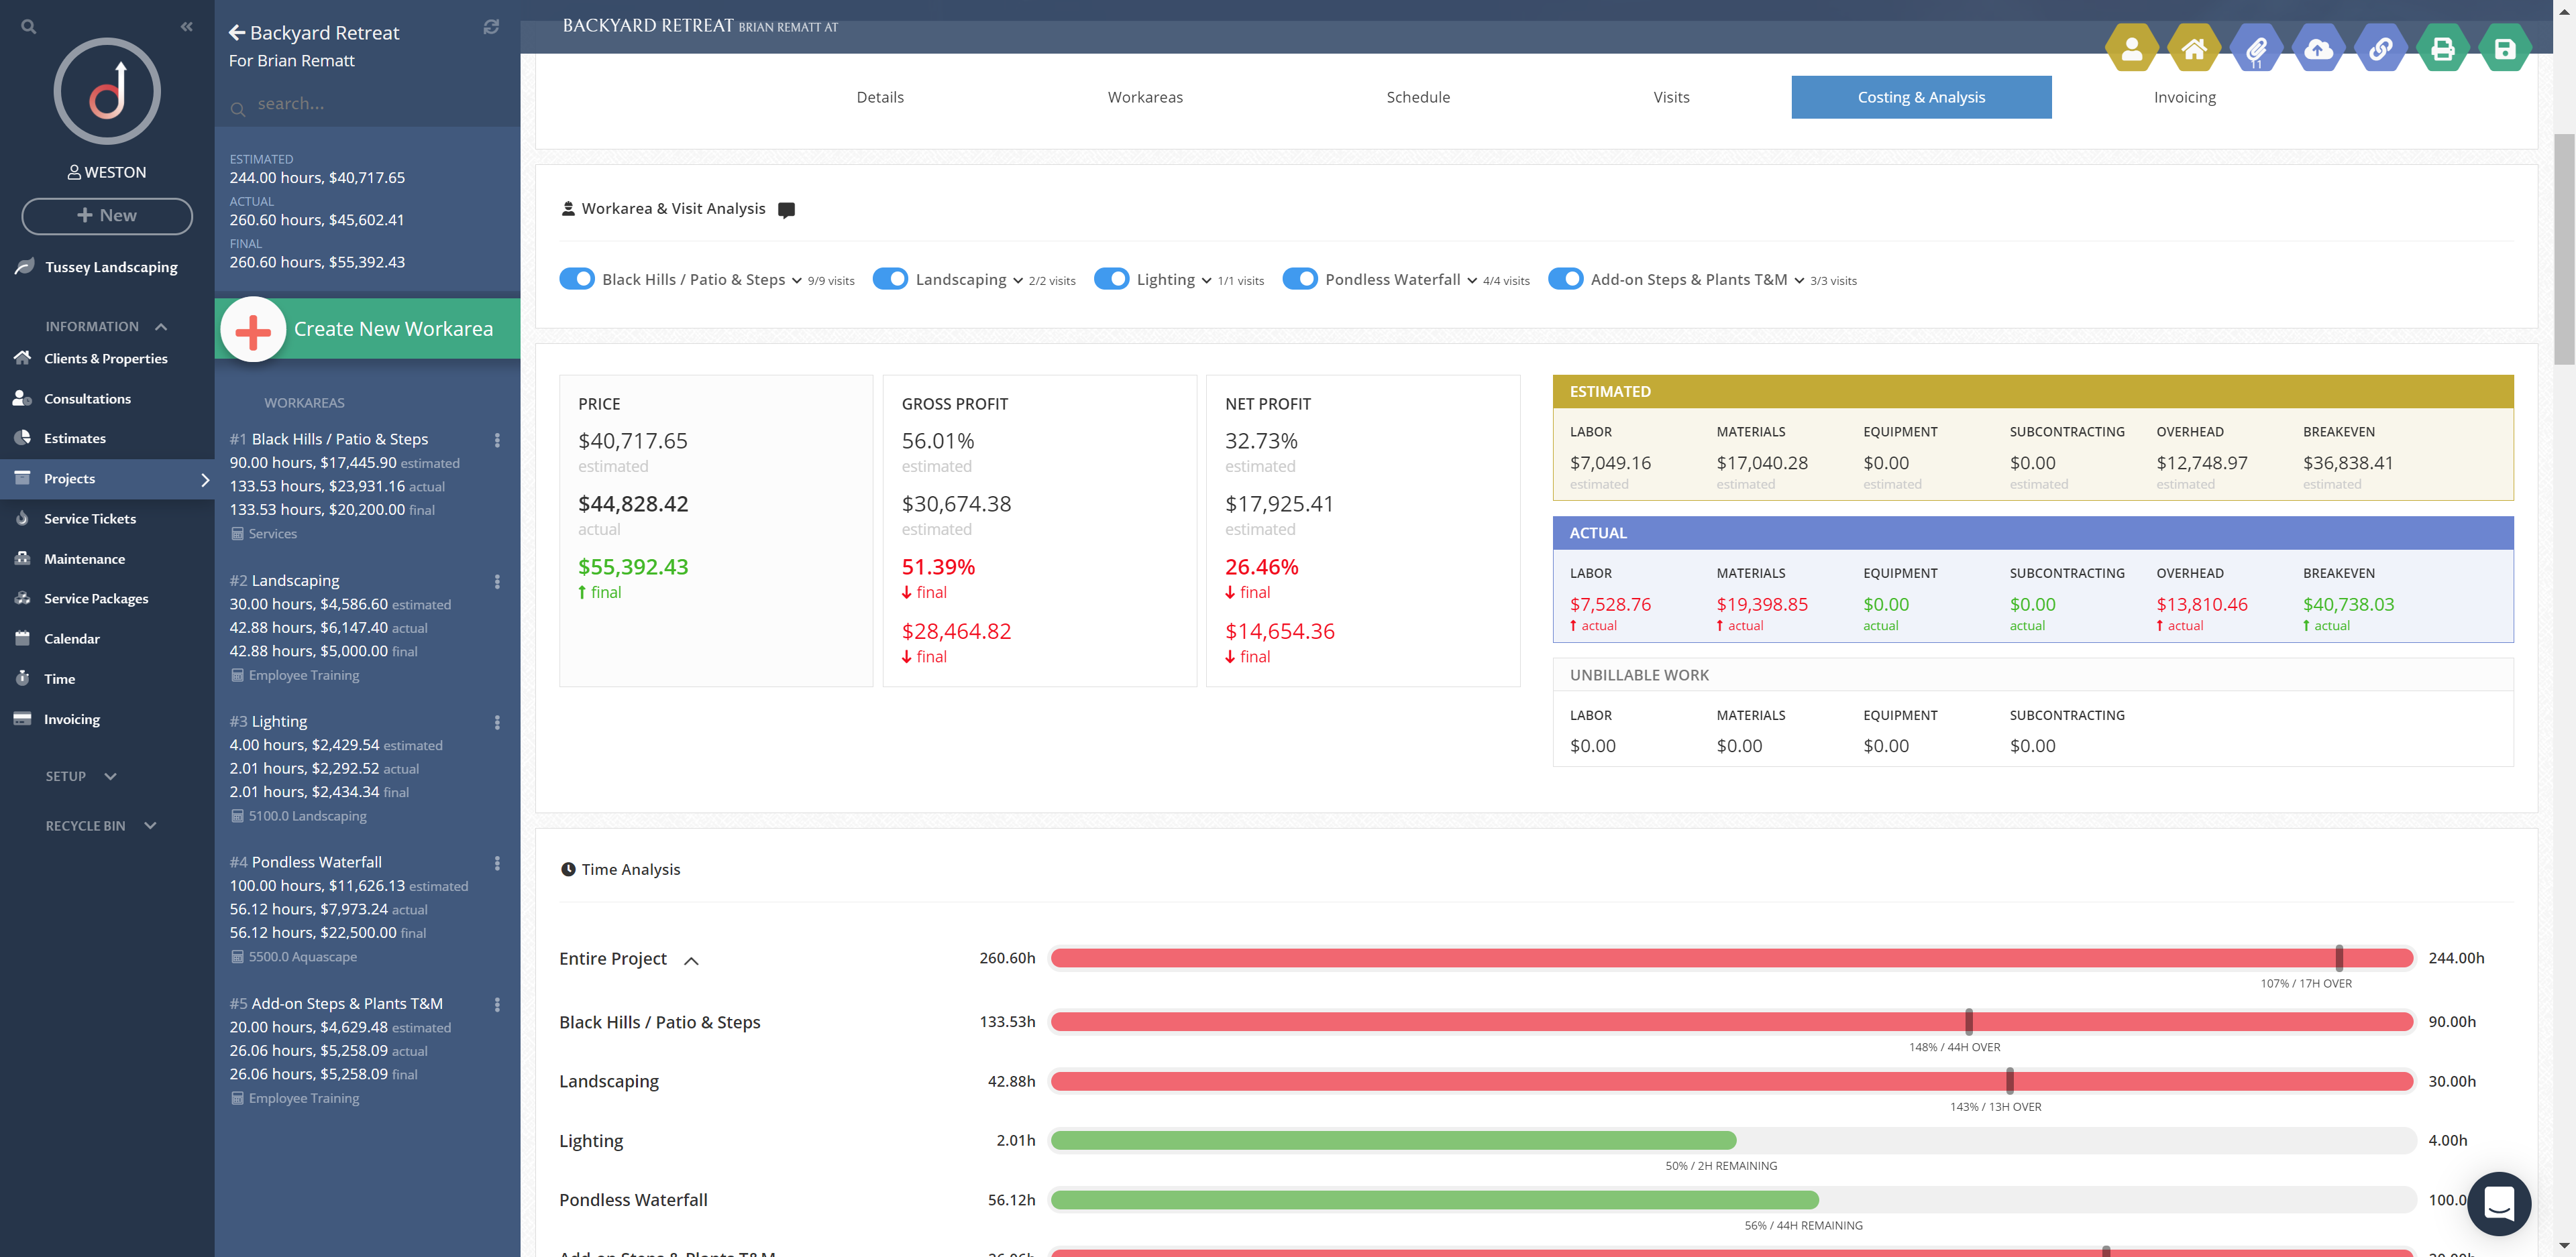The image size is (2576, 1257).
Task: Click the cloud upload hexagon icon
Action: (2318, 49)
